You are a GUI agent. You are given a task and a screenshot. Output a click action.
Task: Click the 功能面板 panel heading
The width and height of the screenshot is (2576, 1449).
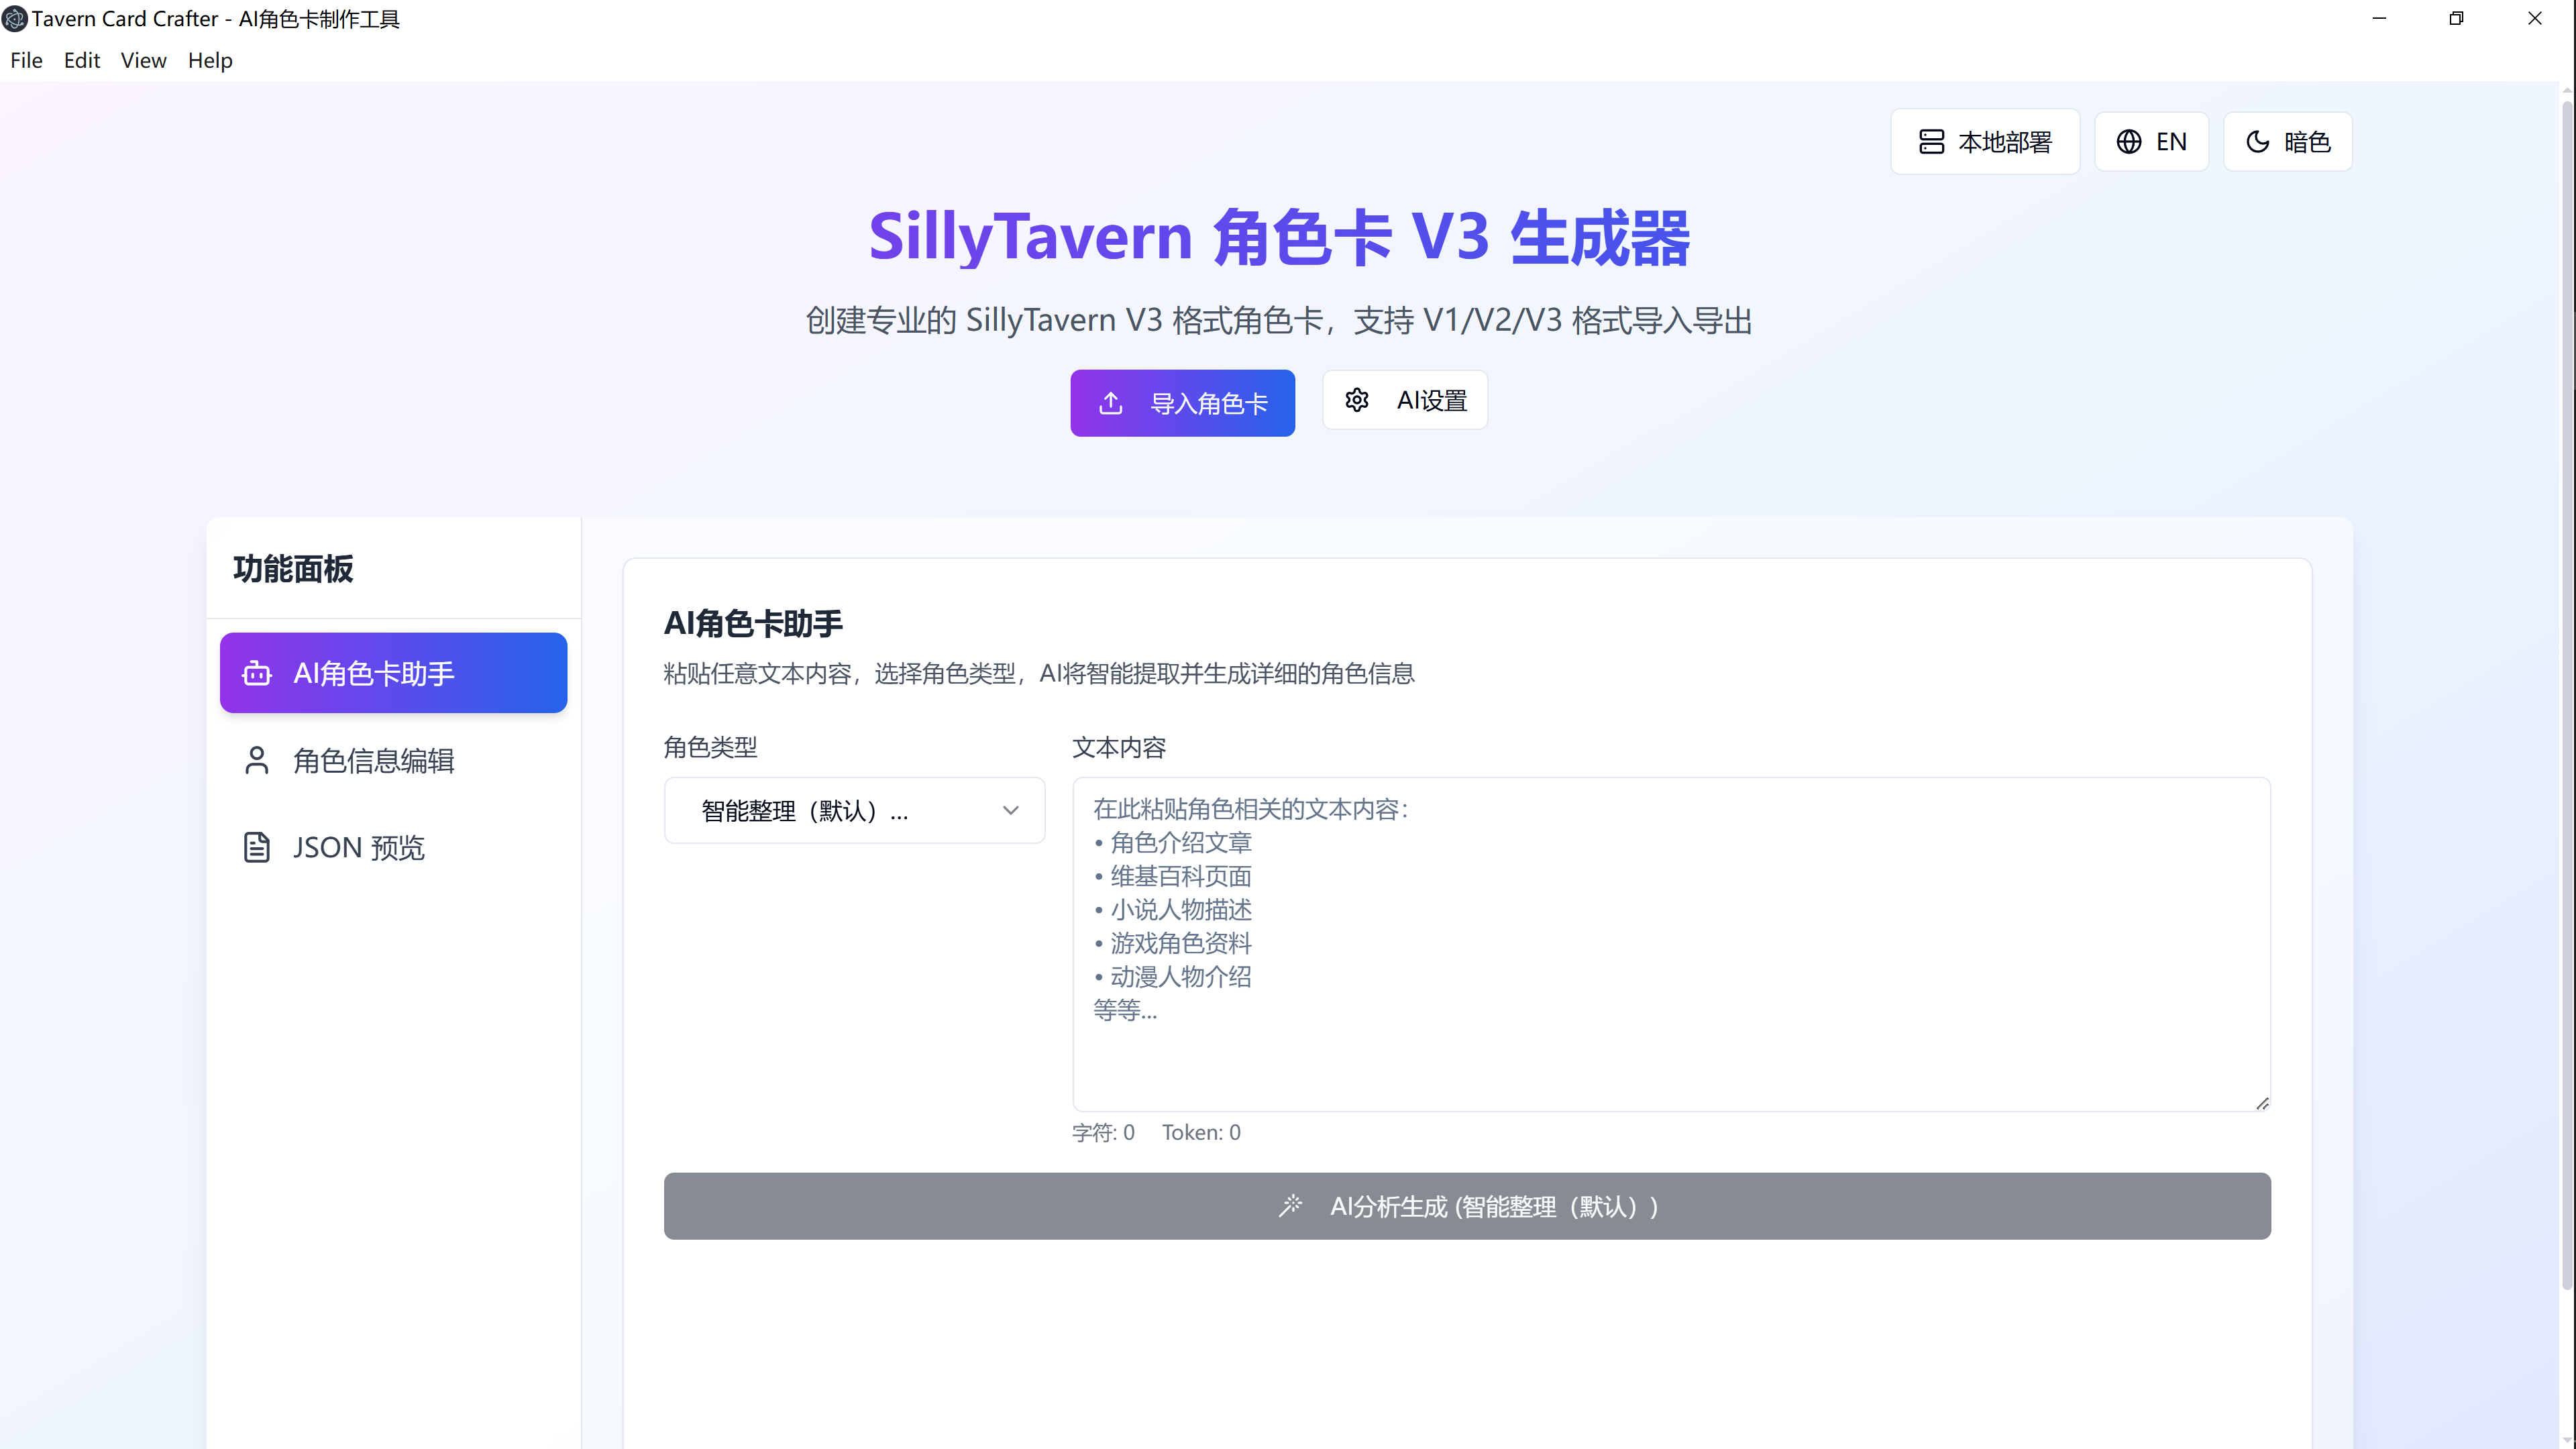click(293, 569)
